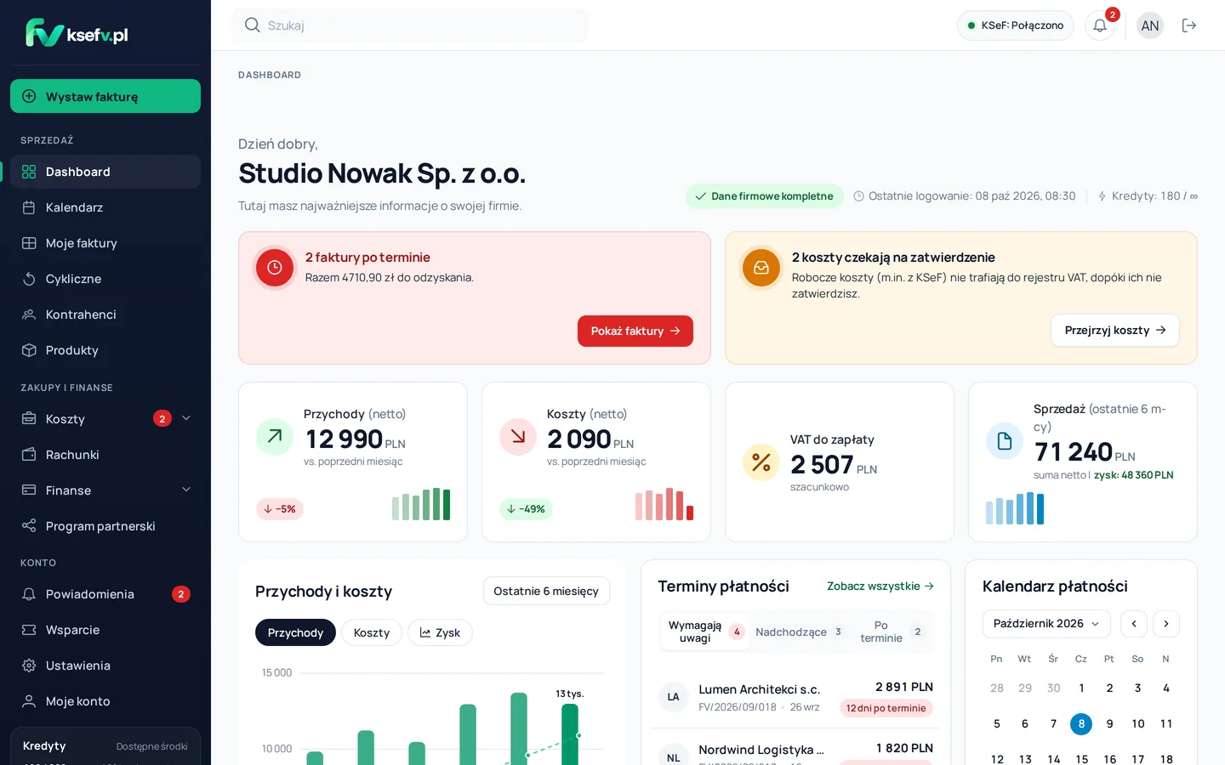1225x765 pixels.
Task: Select day 8 in payment calendar
Action: coord(1081,724)
